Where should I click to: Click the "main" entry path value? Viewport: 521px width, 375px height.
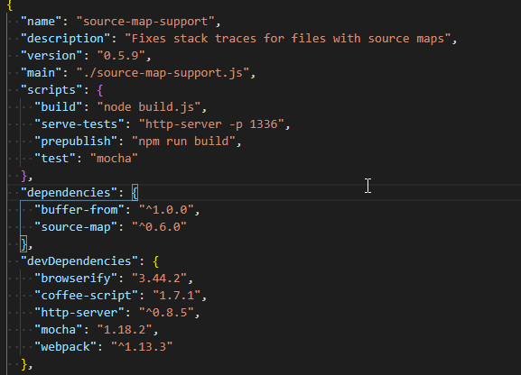tap(163, 73)
